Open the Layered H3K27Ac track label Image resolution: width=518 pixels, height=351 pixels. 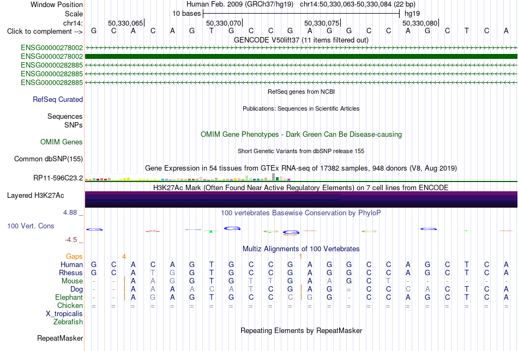(x=35, y=196)
